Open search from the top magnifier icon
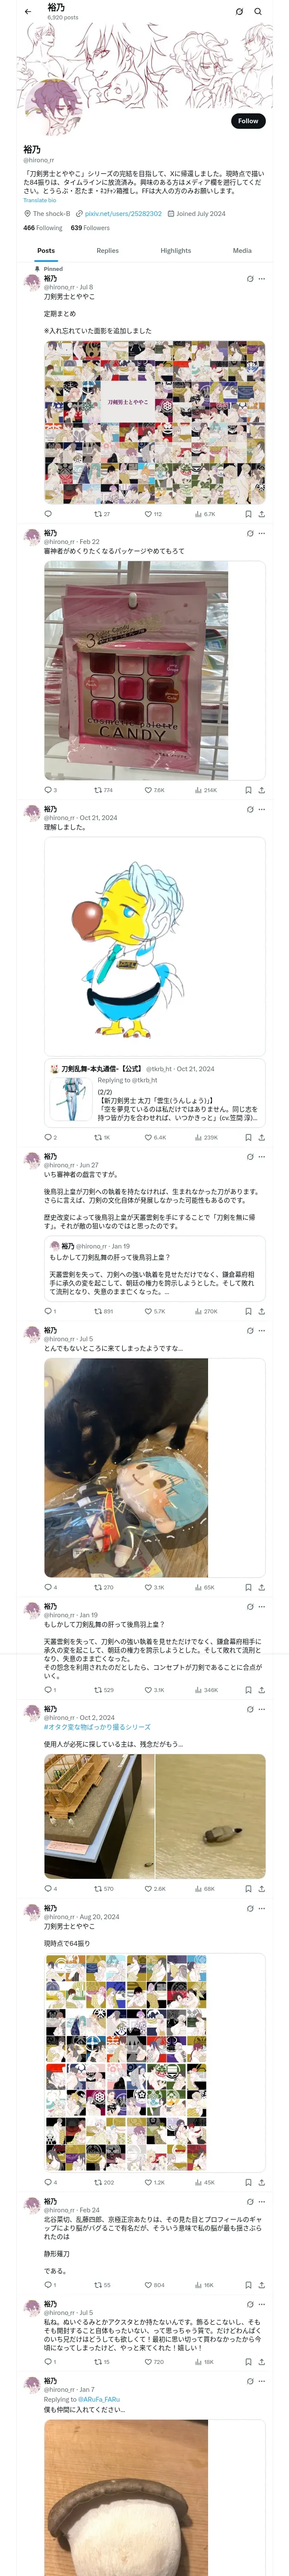 [x=257, y=12]
